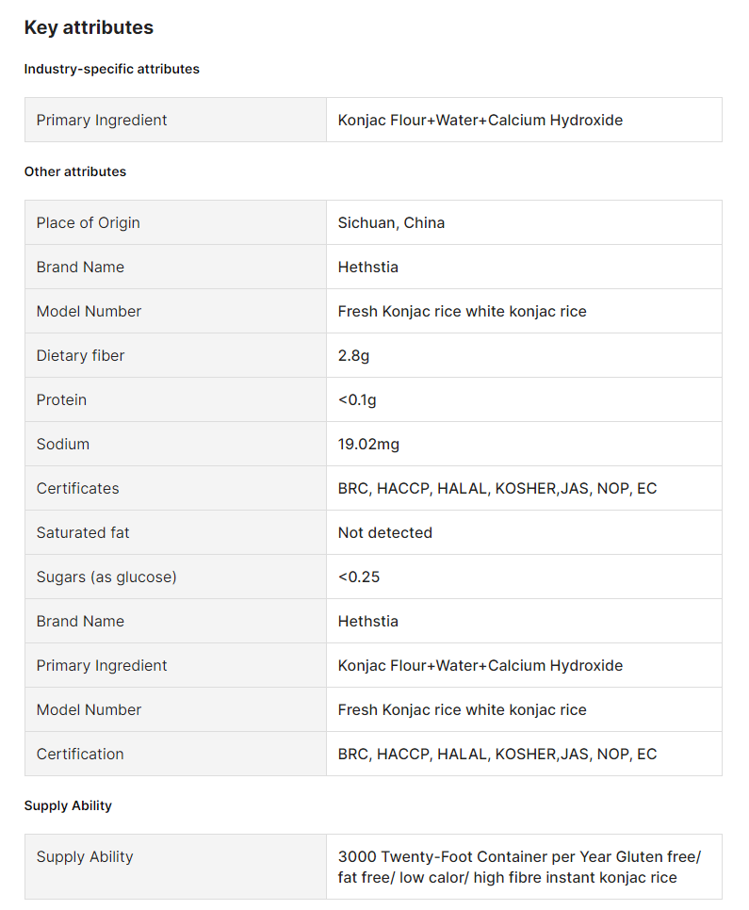Click the Dietary fiber label cell

point(175,355)
